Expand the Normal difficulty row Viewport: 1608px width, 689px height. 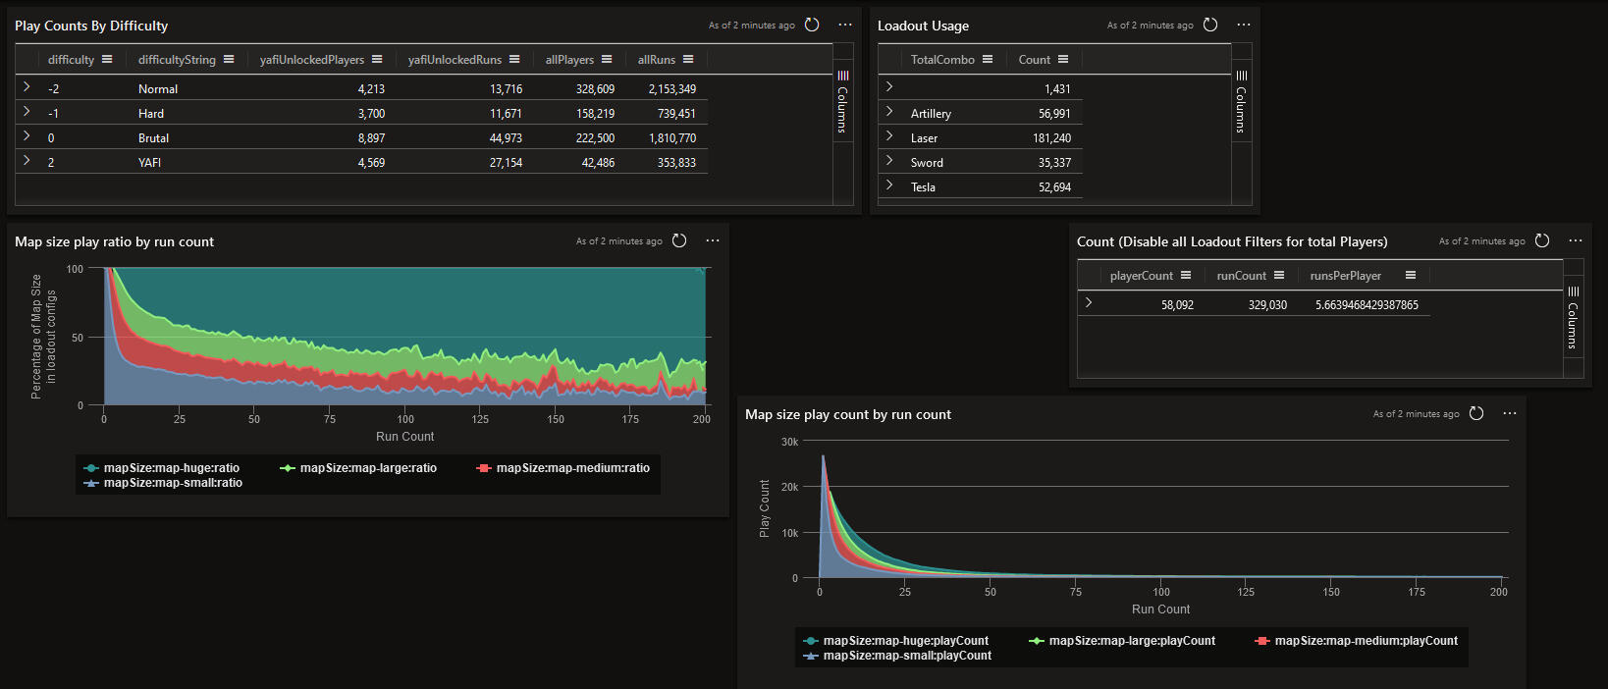point(27,87)
